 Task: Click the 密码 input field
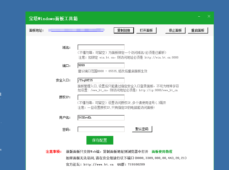[101, 129]
